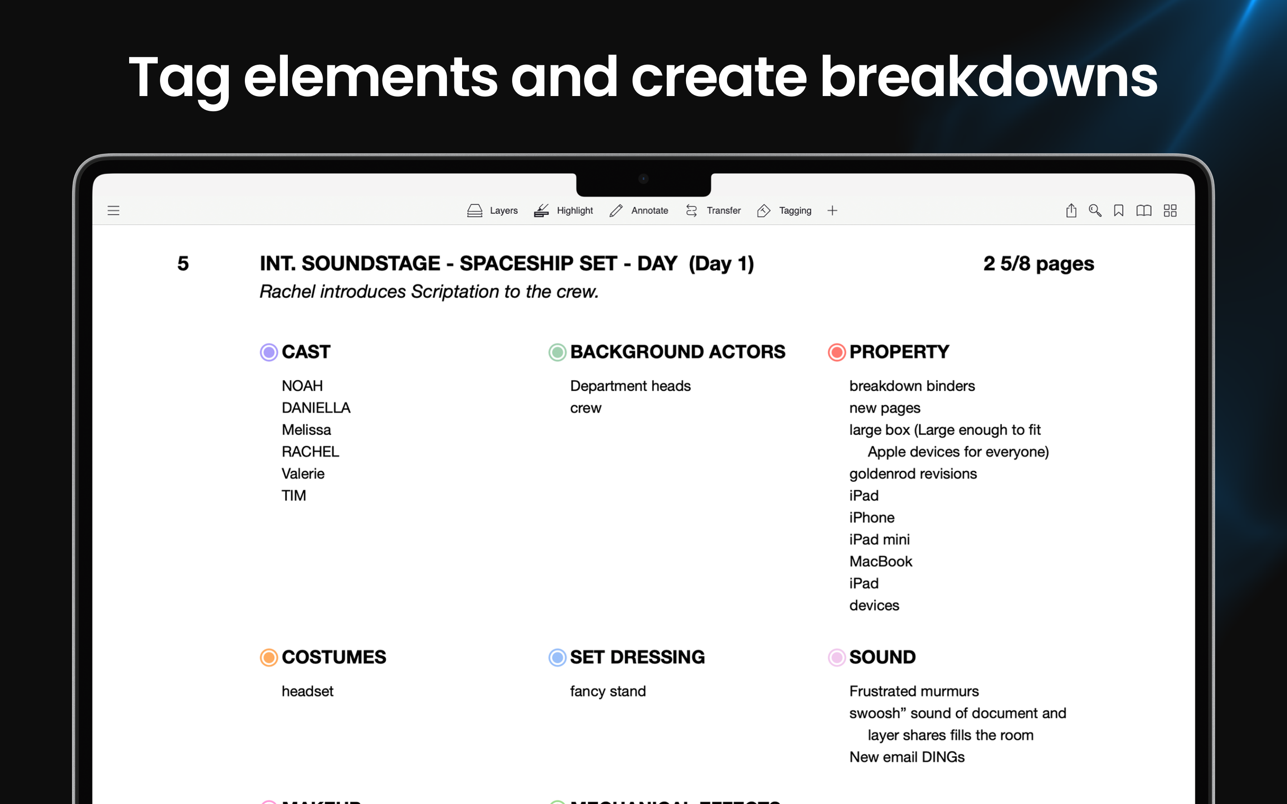Click the scene heading INT. SOUNDSTAGE

pos(506,264)
